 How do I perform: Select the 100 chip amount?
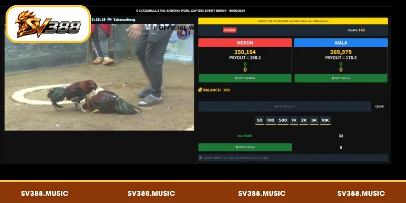tap(270, 120)
